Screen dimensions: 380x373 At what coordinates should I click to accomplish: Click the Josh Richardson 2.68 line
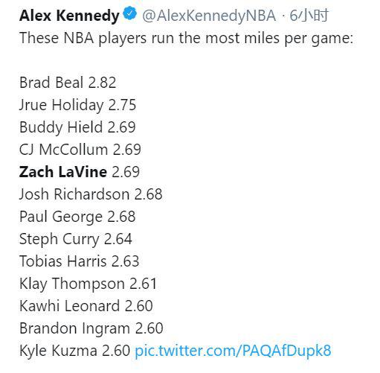91,194
